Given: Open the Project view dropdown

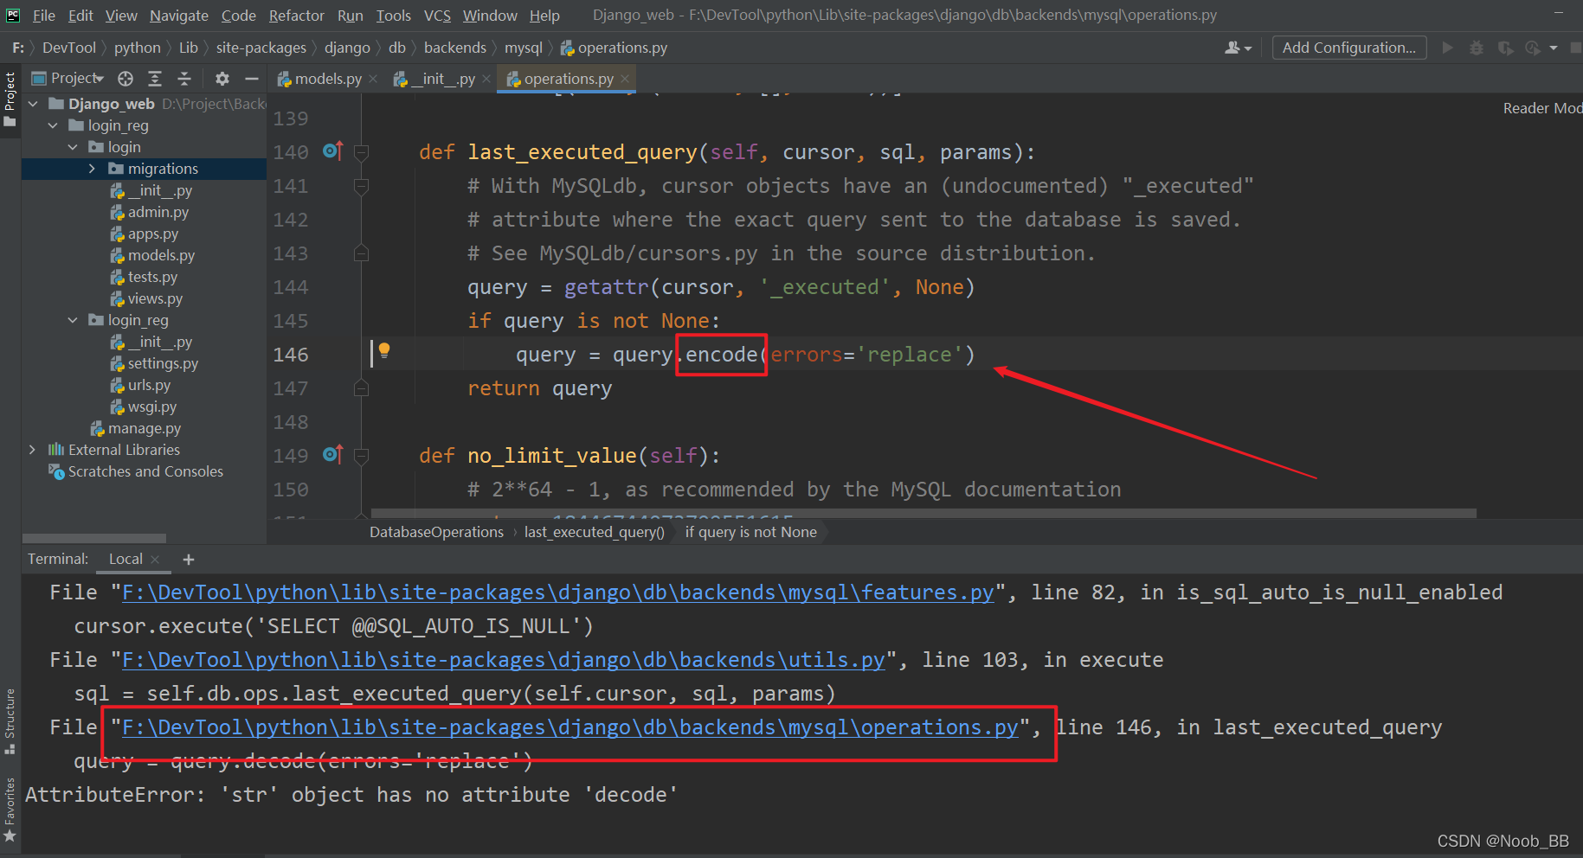Looking at the screenshot, I should 68,79.
